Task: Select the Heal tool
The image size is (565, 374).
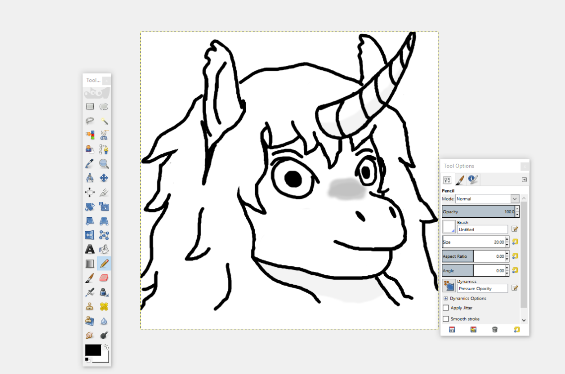Action: click(x=104, y=307)
